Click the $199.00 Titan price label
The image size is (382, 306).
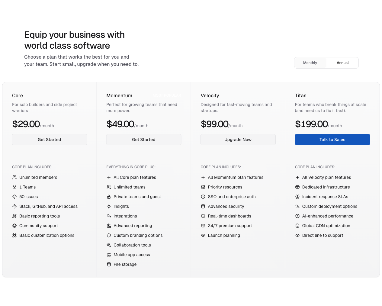coord(311,124)
